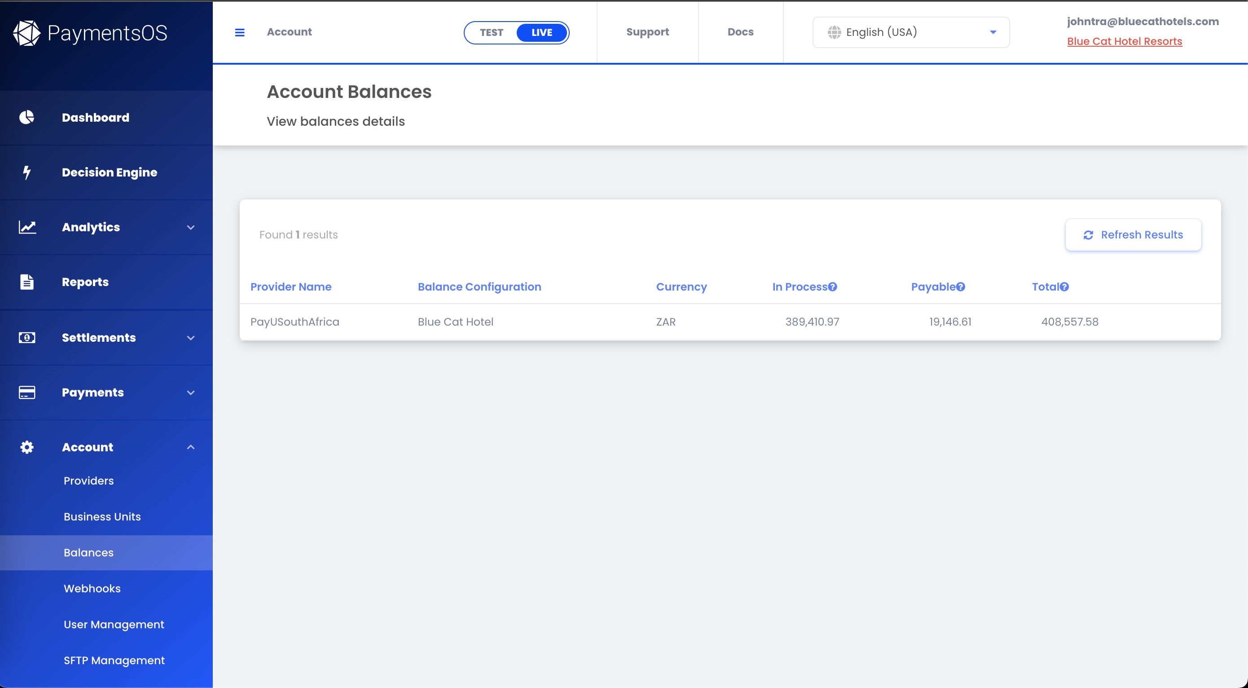Click the Total help question icon
The height and width of the screenshot is (688, 1248).
coord(1064,287)
